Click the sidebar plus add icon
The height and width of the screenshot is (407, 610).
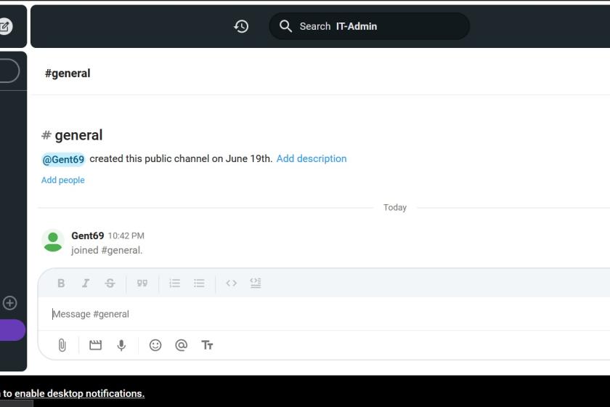pyautogui.click(x=9, y=303)
